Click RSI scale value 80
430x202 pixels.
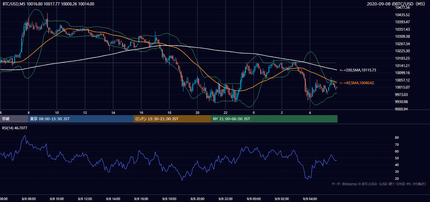pos(397,138)
